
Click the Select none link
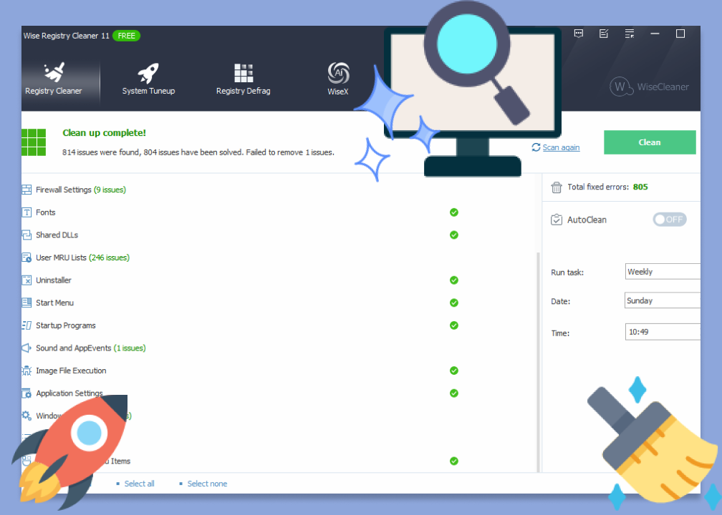(207, 484)
